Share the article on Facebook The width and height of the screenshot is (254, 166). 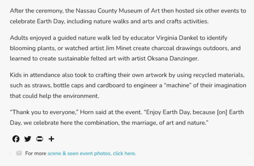click(16, 139)
